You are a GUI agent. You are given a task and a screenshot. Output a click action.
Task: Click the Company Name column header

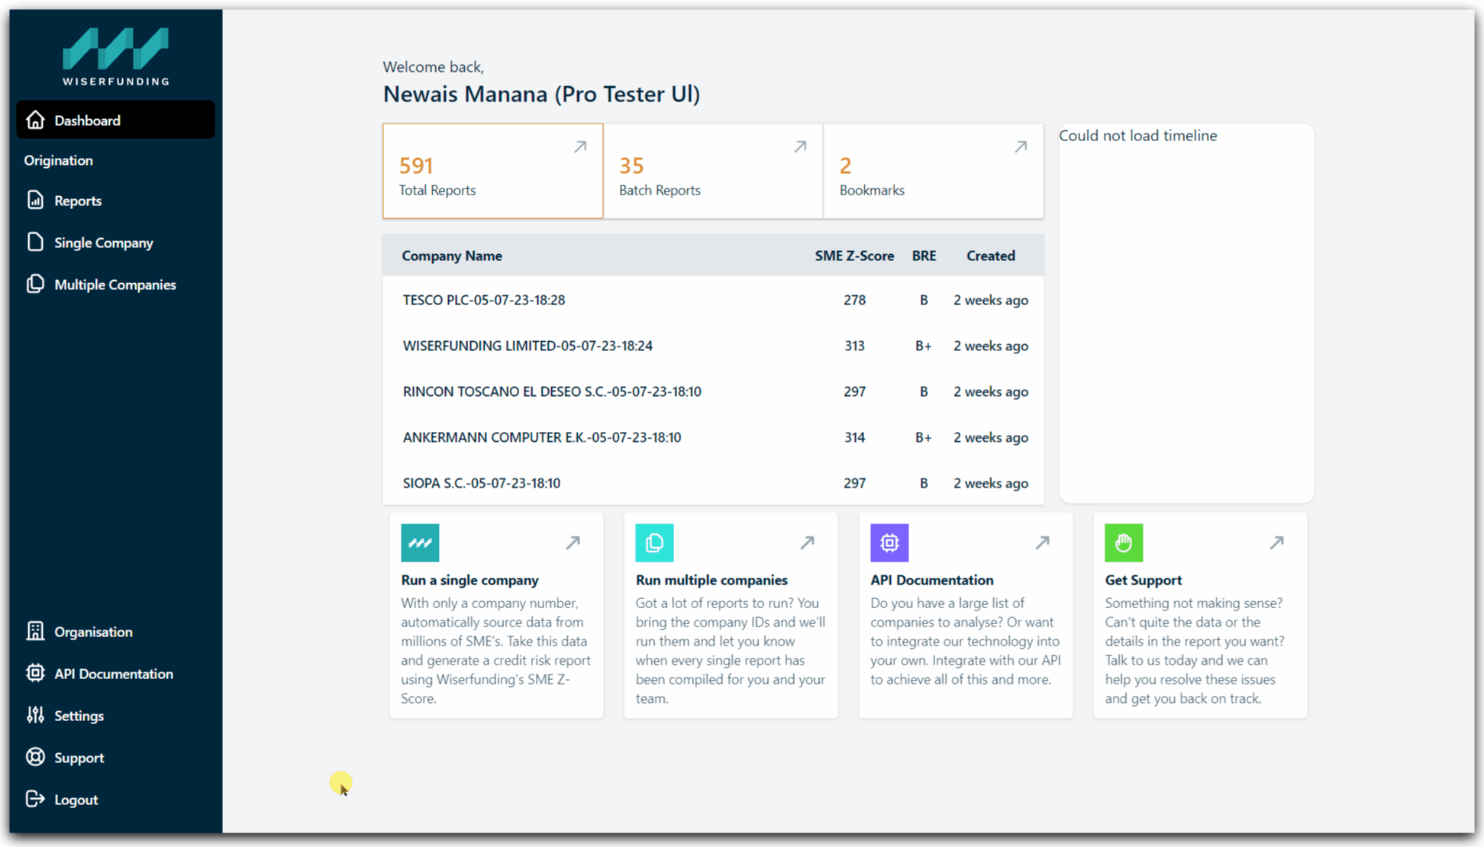coord(452,256)
